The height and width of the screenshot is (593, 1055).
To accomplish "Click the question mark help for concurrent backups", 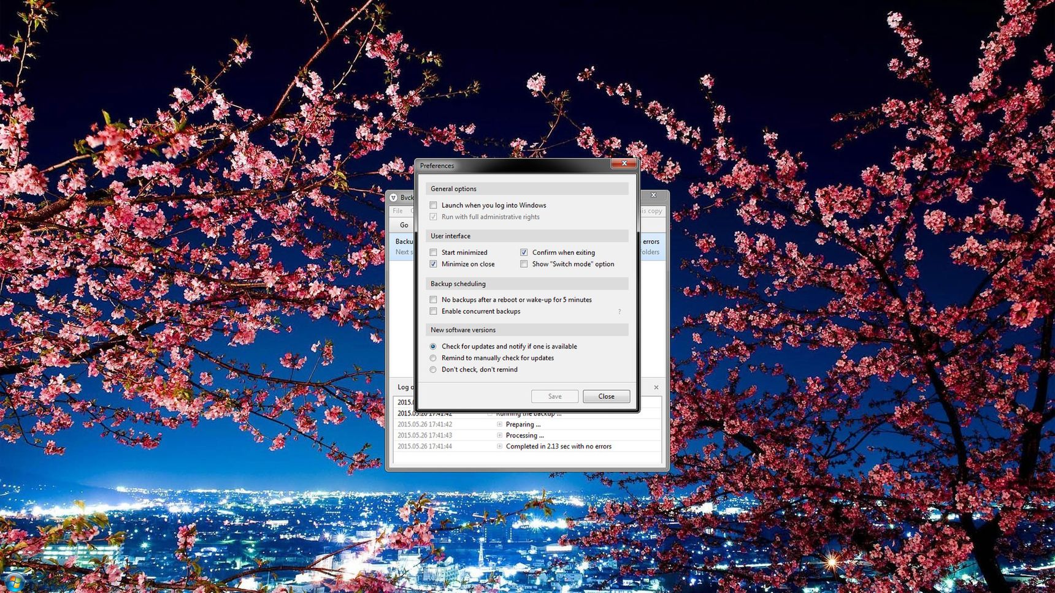I will click(620, 312).
